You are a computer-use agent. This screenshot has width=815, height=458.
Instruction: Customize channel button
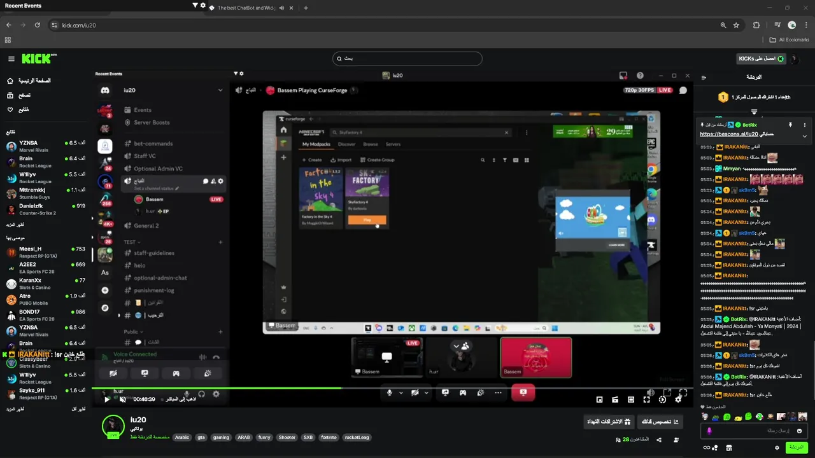(x=660, y=421)
